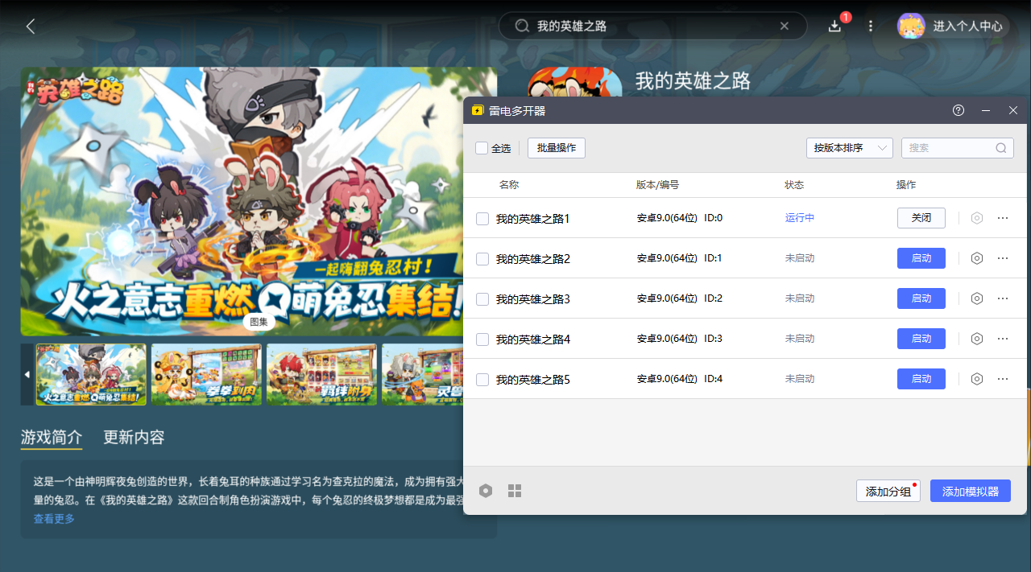Image resolution: width=1031 pixels, height=572 pixels.
Task: Click the 图集 label on the banner
Action: (259, 322)
